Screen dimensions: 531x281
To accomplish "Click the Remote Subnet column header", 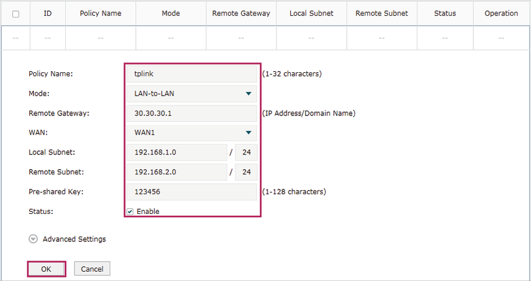I will (x=382, y=13).
